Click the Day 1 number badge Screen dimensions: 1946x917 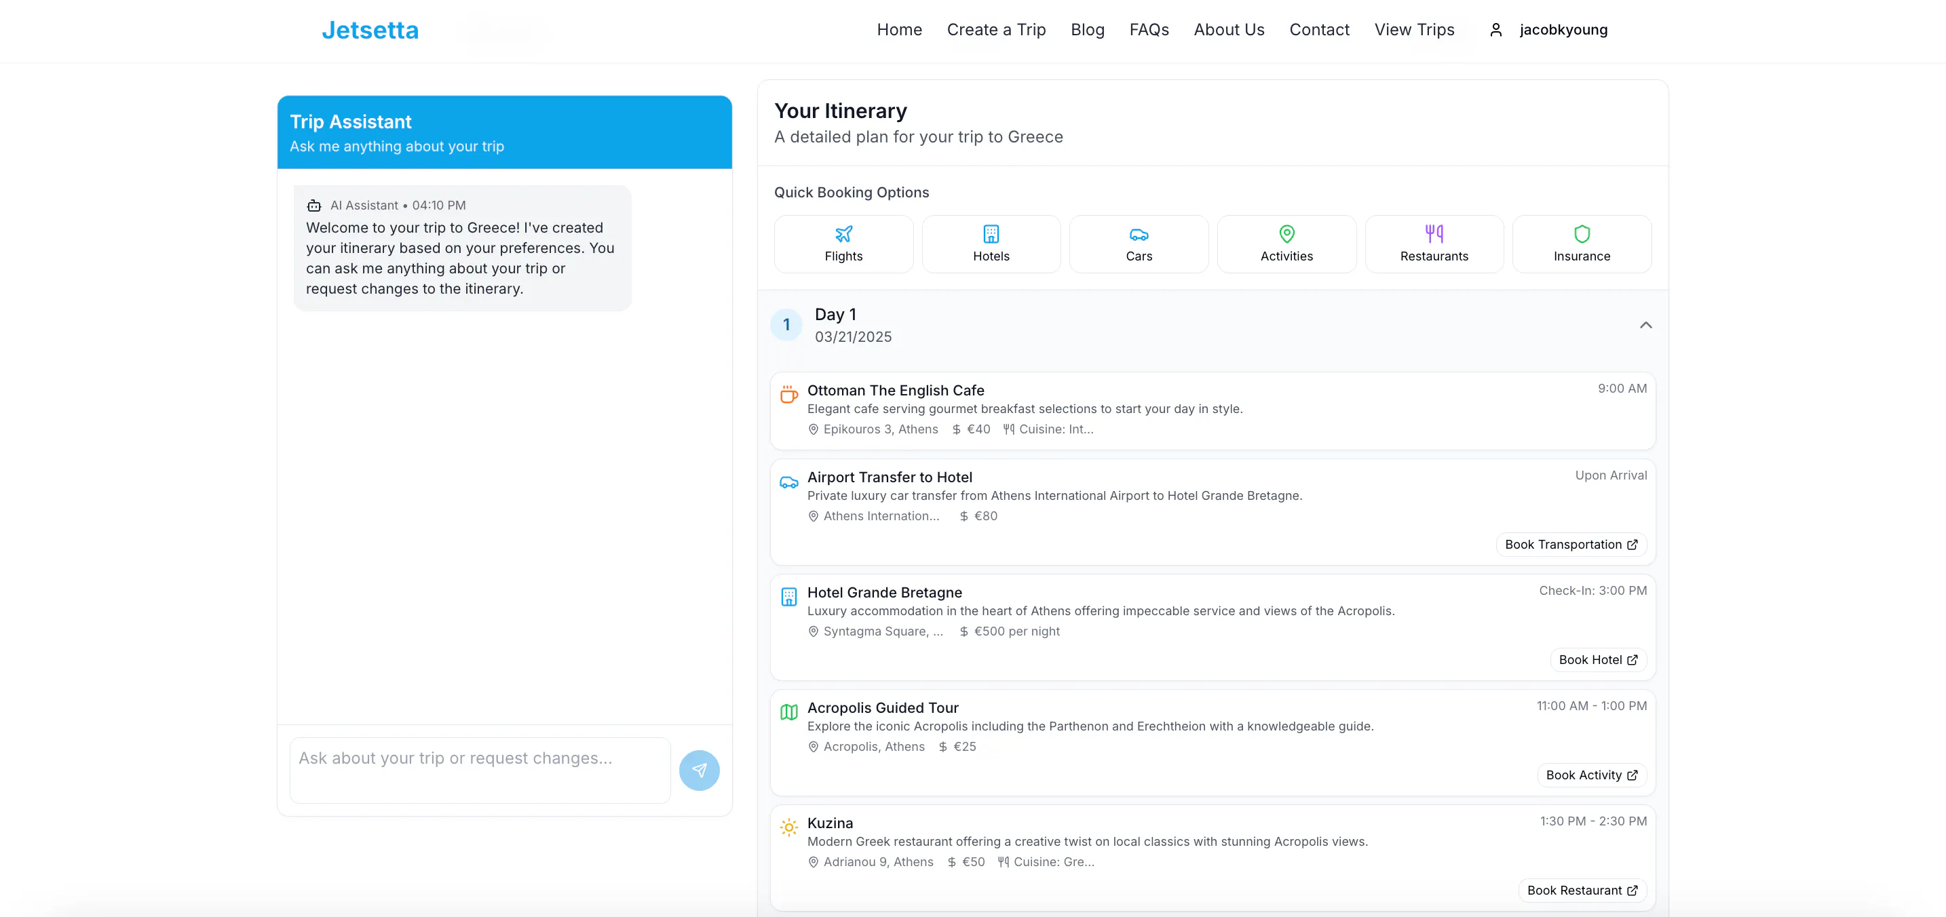[x=786, y=325]
